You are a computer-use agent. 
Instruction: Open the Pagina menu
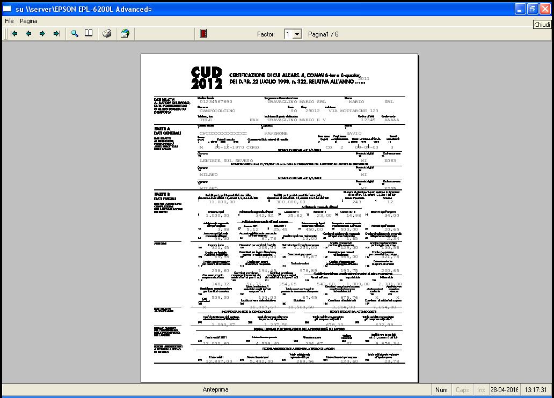point(28,21)
